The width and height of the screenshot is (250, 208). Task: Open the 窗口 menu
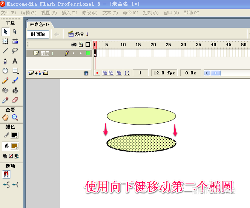[x=171, y=12]
